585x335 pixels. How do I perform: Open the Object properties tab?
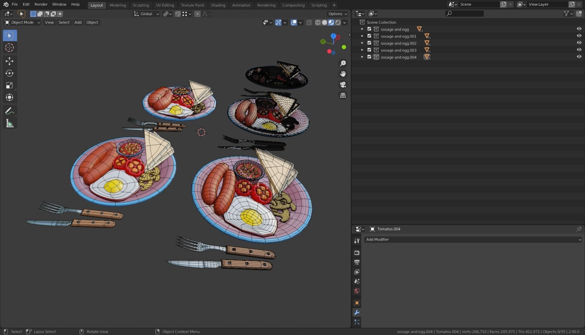point(357,303)
